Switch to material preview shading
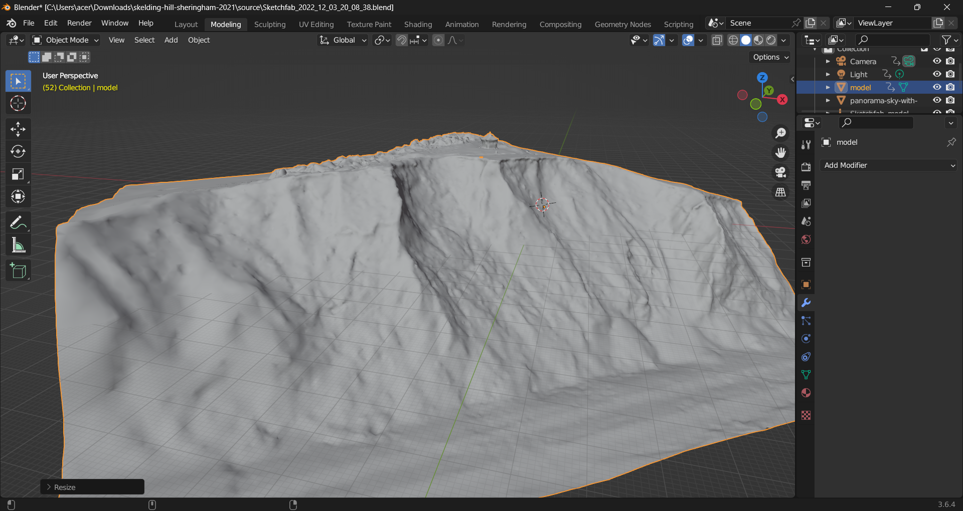 coord(758,40)
